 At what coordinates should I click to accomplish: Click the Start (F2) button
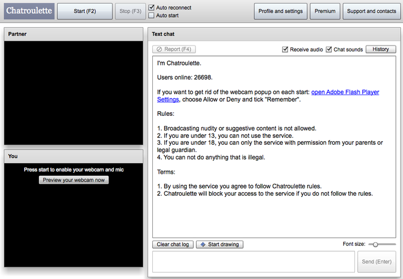tap(85, 11)
